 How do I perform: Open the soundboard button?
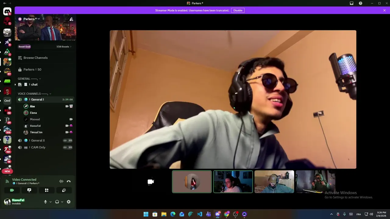pos(64,190)
